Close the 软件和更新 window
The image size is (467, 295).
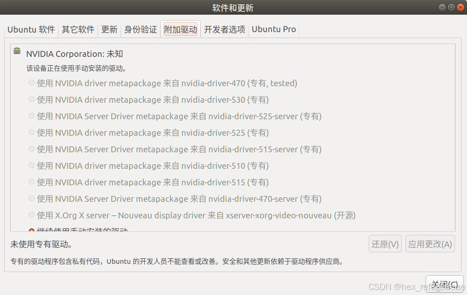pyautogui.click(x=461, y=7)
